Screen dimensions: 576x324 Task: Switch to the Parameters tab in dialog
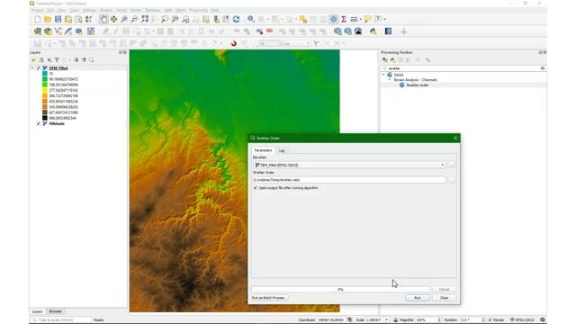coord(264,150)
